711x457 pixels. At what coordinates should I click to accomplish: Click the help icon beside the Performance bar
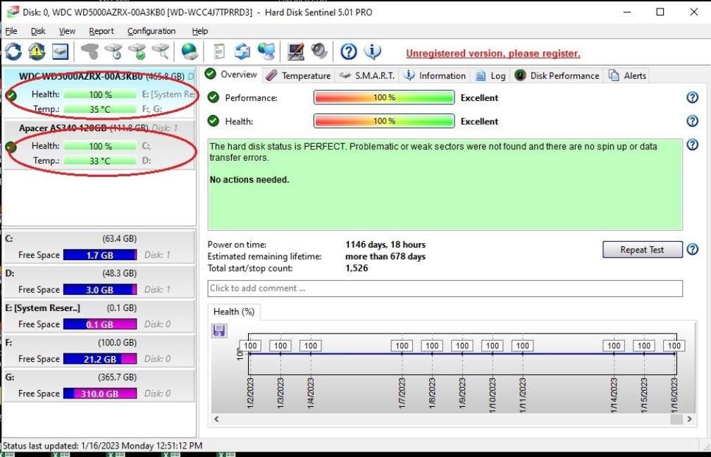[x=692, y=98]
